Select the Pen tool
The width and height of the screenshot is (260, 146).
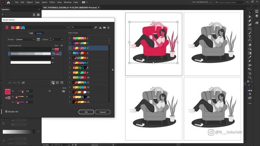[x=250, y=21]
